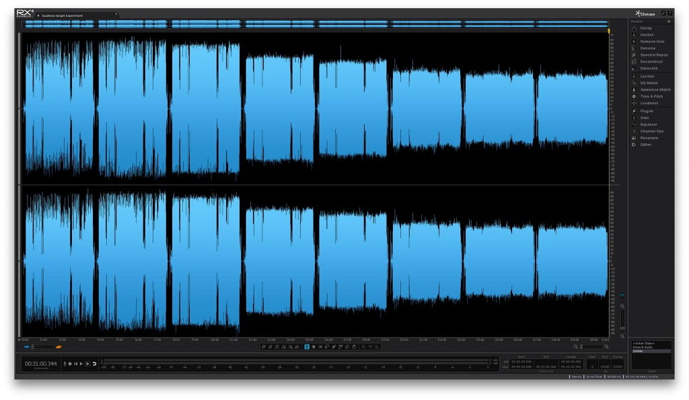689x400 pixels.
Task: Open the Declip module
Action: click(645, 28)
